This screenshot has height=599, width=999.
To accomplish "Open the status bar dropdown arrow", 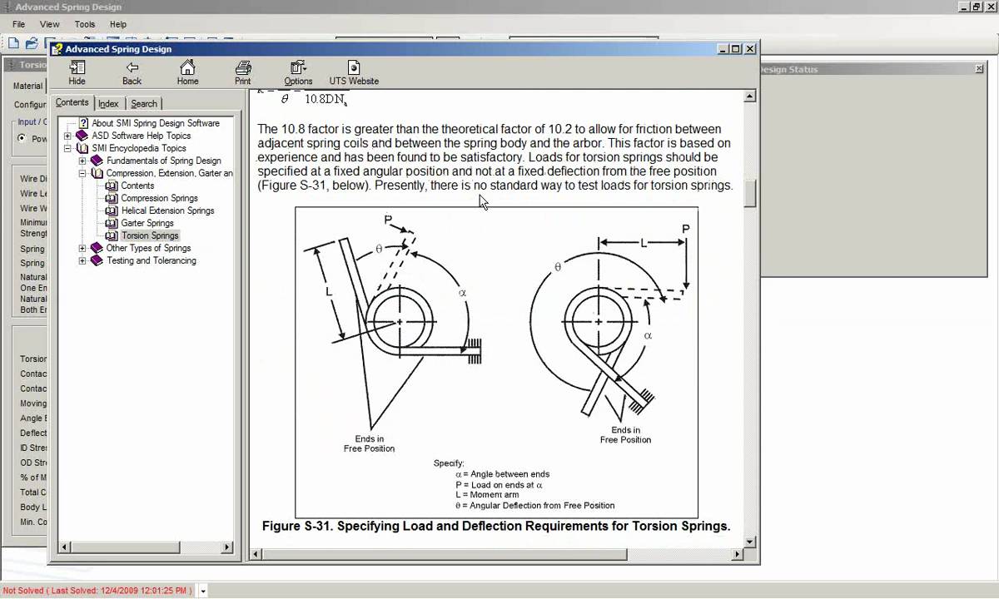I will (203, 591).
